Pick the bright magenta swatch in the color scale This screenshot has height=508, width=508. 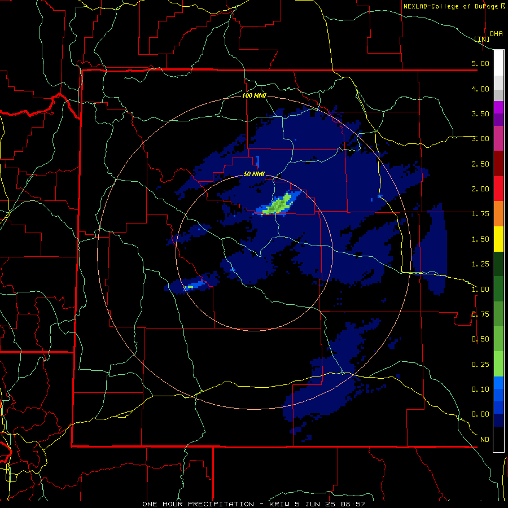point(498,107)
